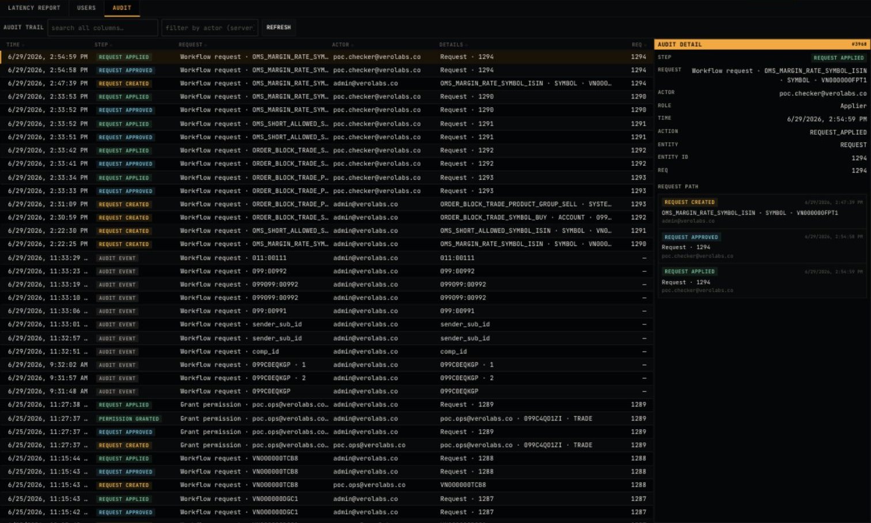
Task: Select the row timed 6/25/2026, 11:15:44
Action: click(327, 458)
